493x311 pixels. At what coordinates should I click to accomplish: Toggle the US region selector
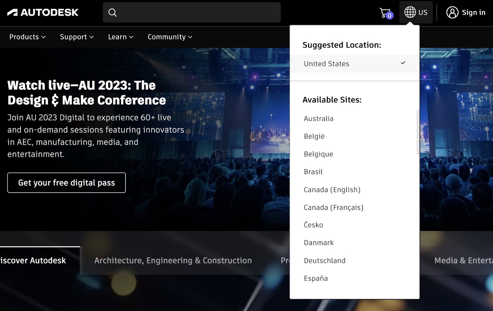coord(416,12)
